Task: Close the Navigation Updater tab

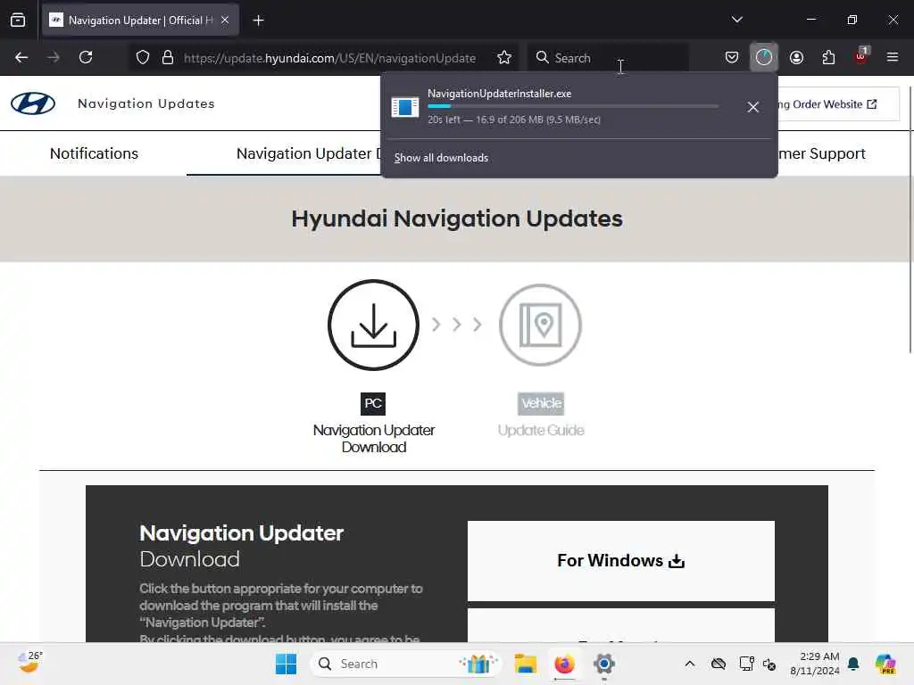Action: [225, 20]
